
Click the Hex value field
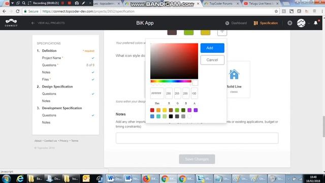point(157,94)
